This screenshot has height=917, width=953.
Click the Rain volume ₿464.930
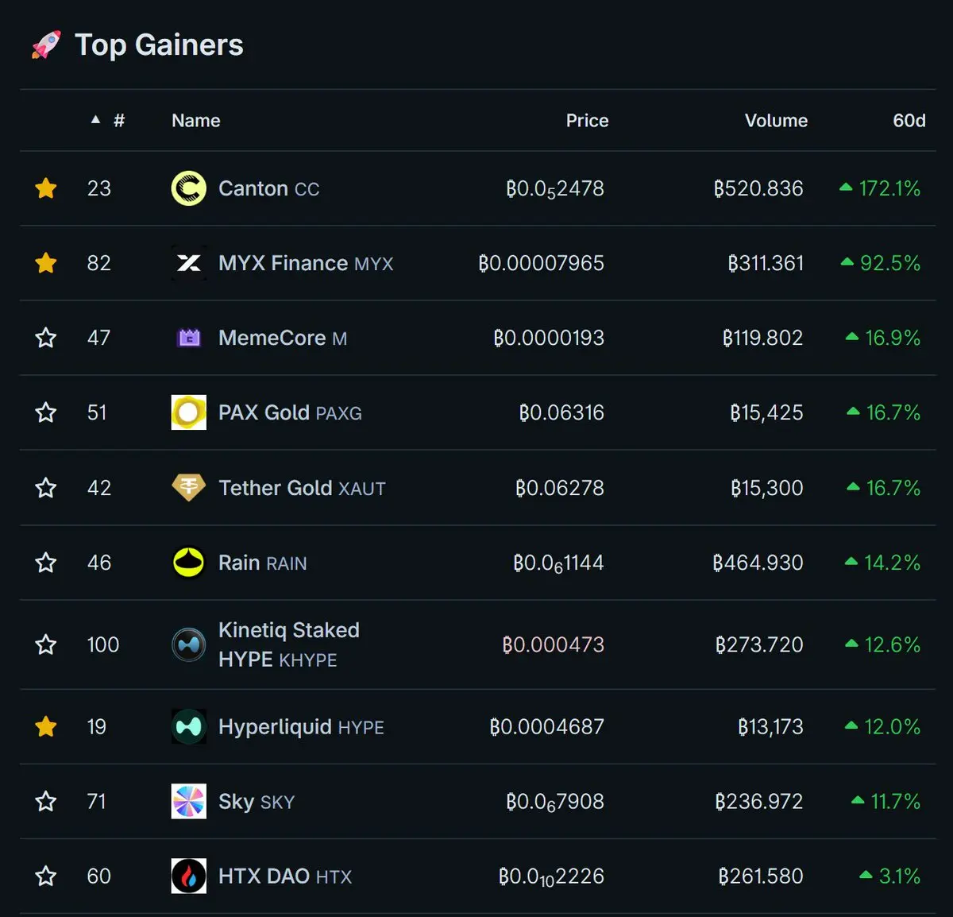pyautogui.click(x=758, y=563)
